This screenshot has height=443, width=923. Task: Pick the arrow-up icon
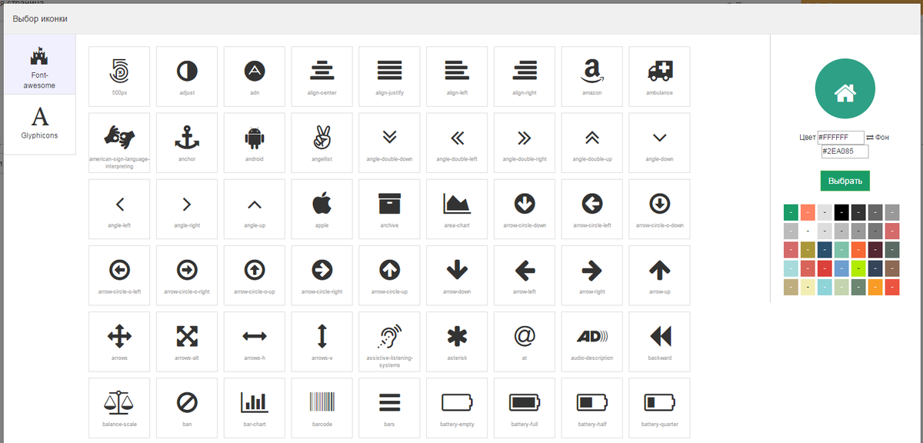(x=659, y=275)
